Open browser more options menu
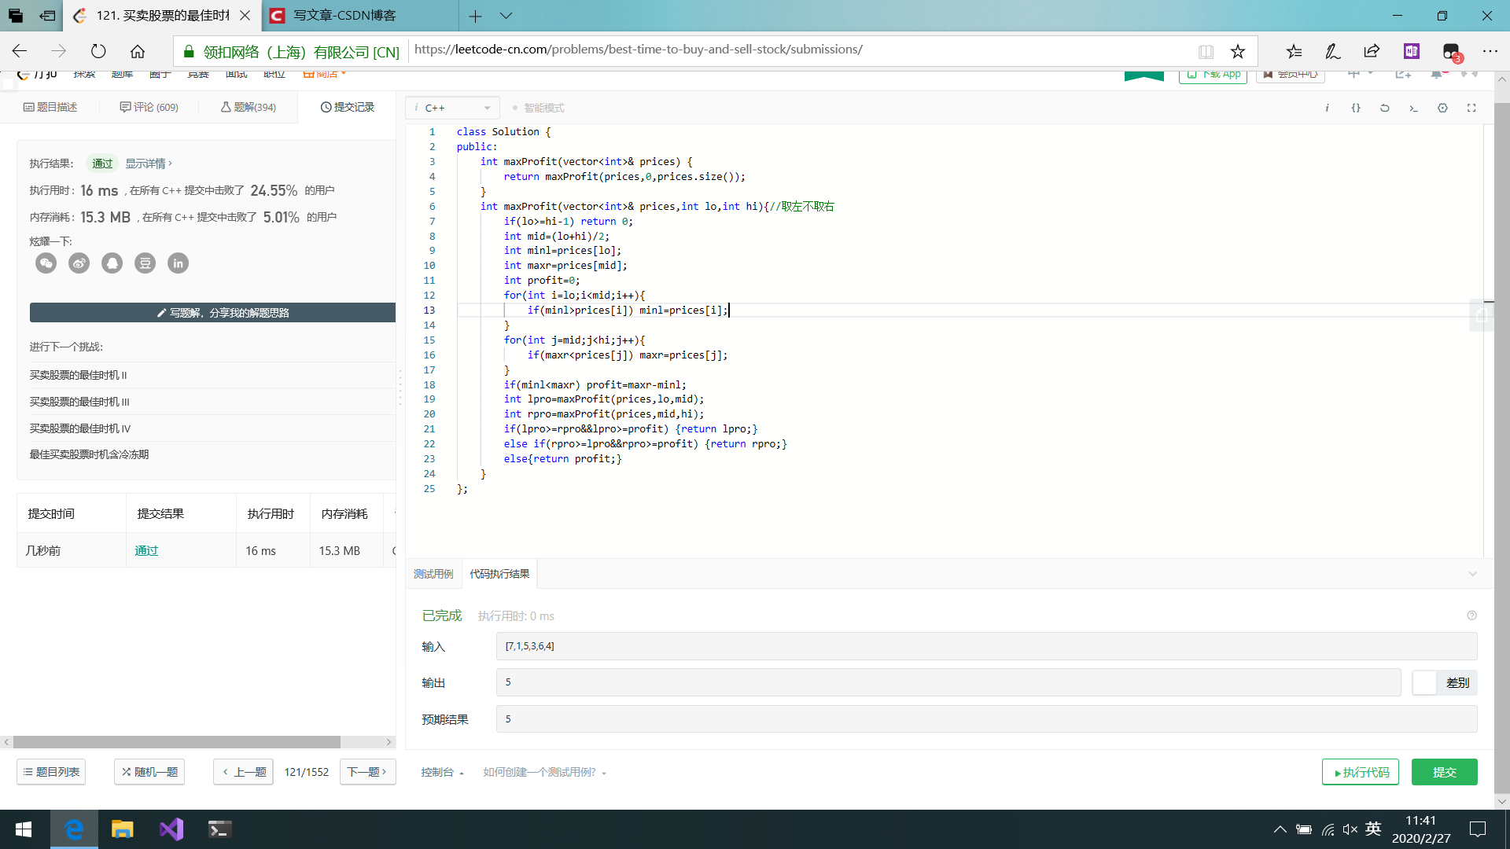1510x849 pixels. [1490, 51]
